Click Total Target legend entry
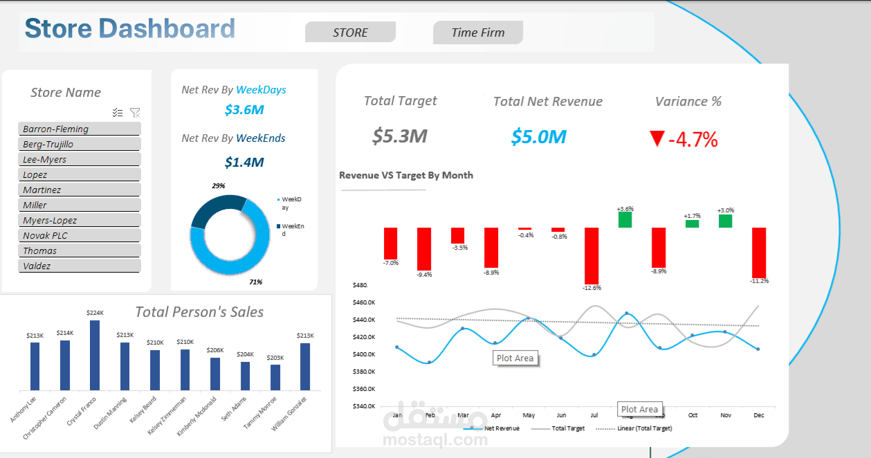871x458 pixels. point(558,428)
